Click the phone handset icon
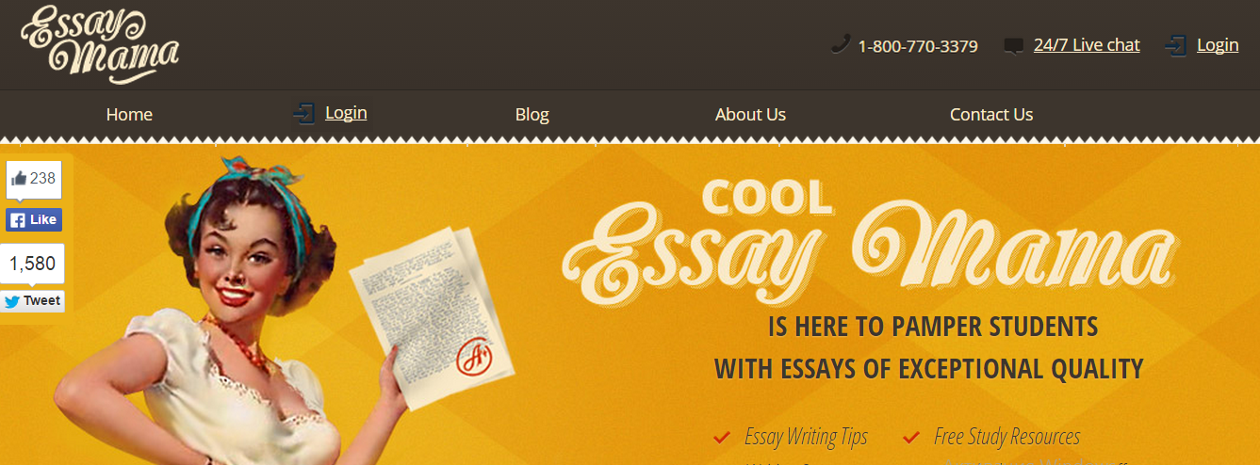This screenshot has height=465, width=1260. tap(840, 44)
